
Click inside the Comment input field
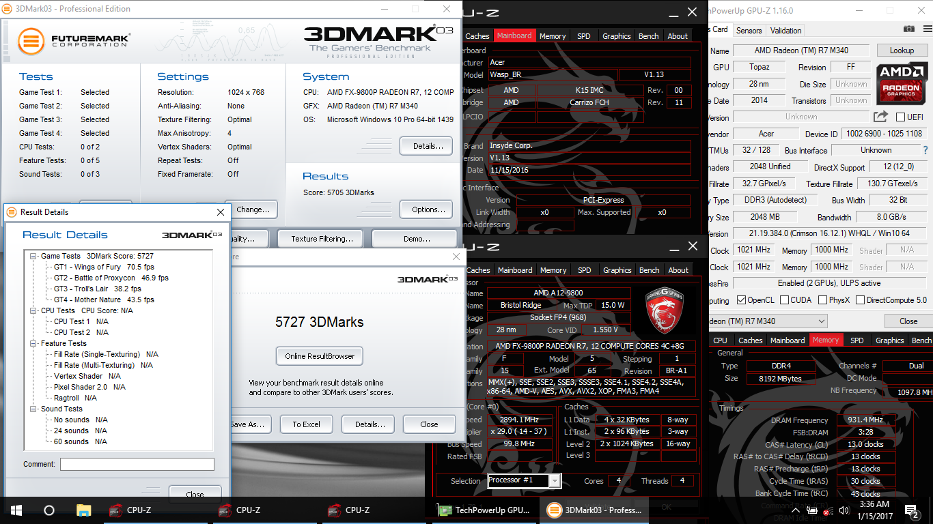pyautogui.click(x=137, y=463)
